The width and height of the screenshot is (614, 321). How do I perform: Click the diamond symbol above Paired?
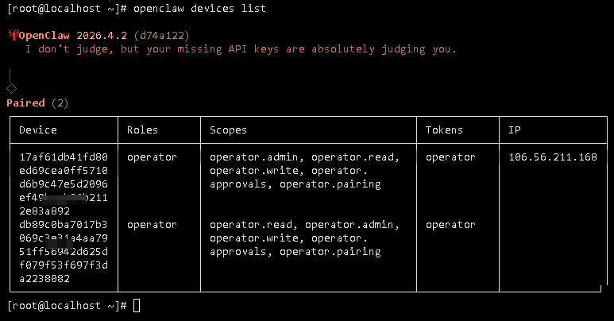11,88
